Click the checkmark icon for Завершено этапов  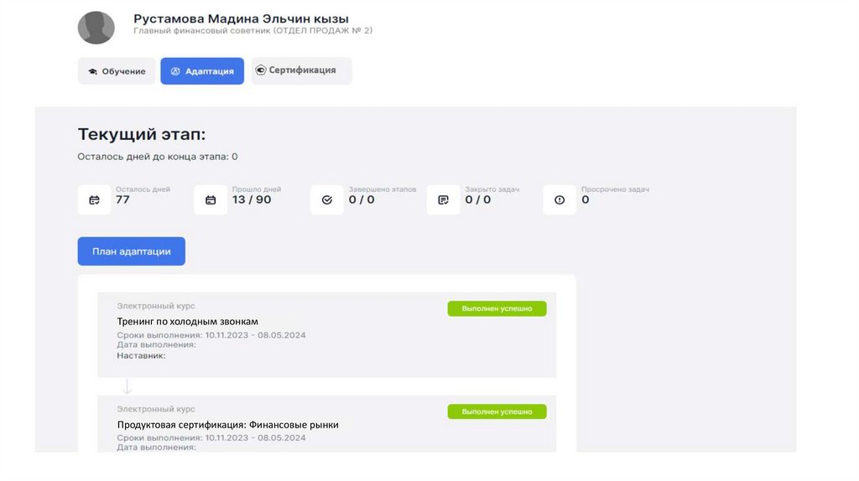327,200
